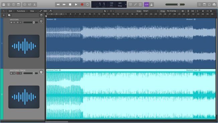Click the Waveform Zoom icon
Screen dimensions: 218x123
(183, 11)
